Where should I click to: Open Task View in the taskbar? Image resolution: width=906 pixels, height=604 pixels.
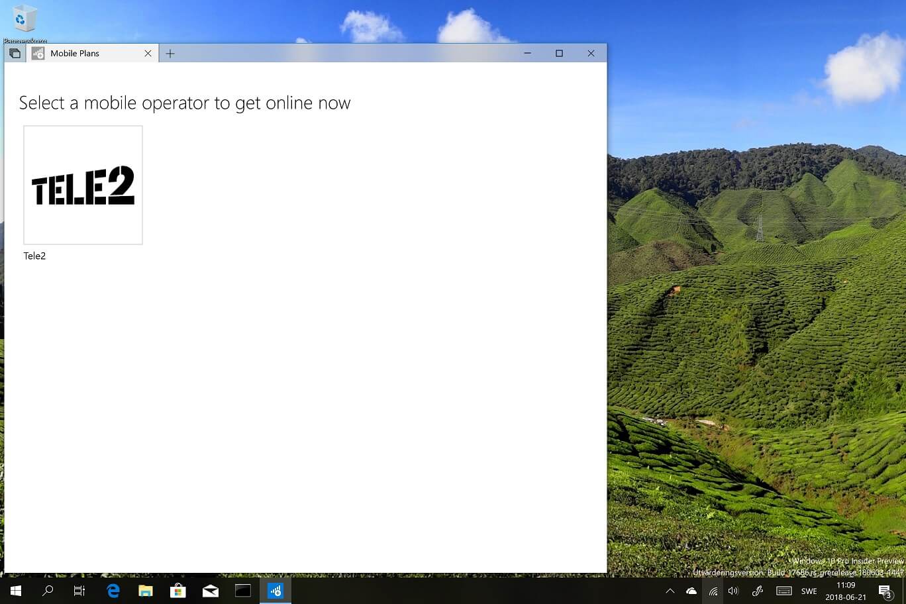click(x=79, y=590)
